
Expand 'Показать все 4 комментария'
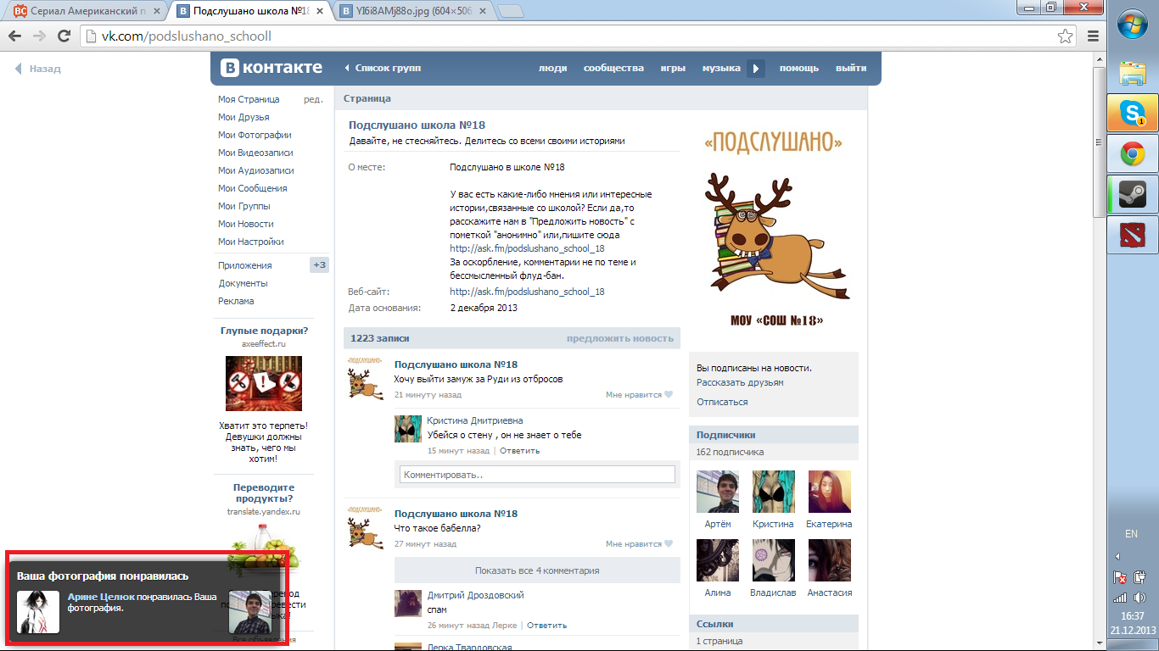537,570
